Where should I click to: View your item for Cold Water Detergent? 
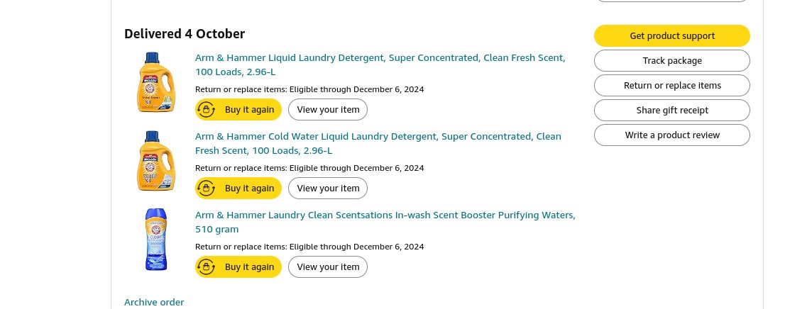(328, 189)
